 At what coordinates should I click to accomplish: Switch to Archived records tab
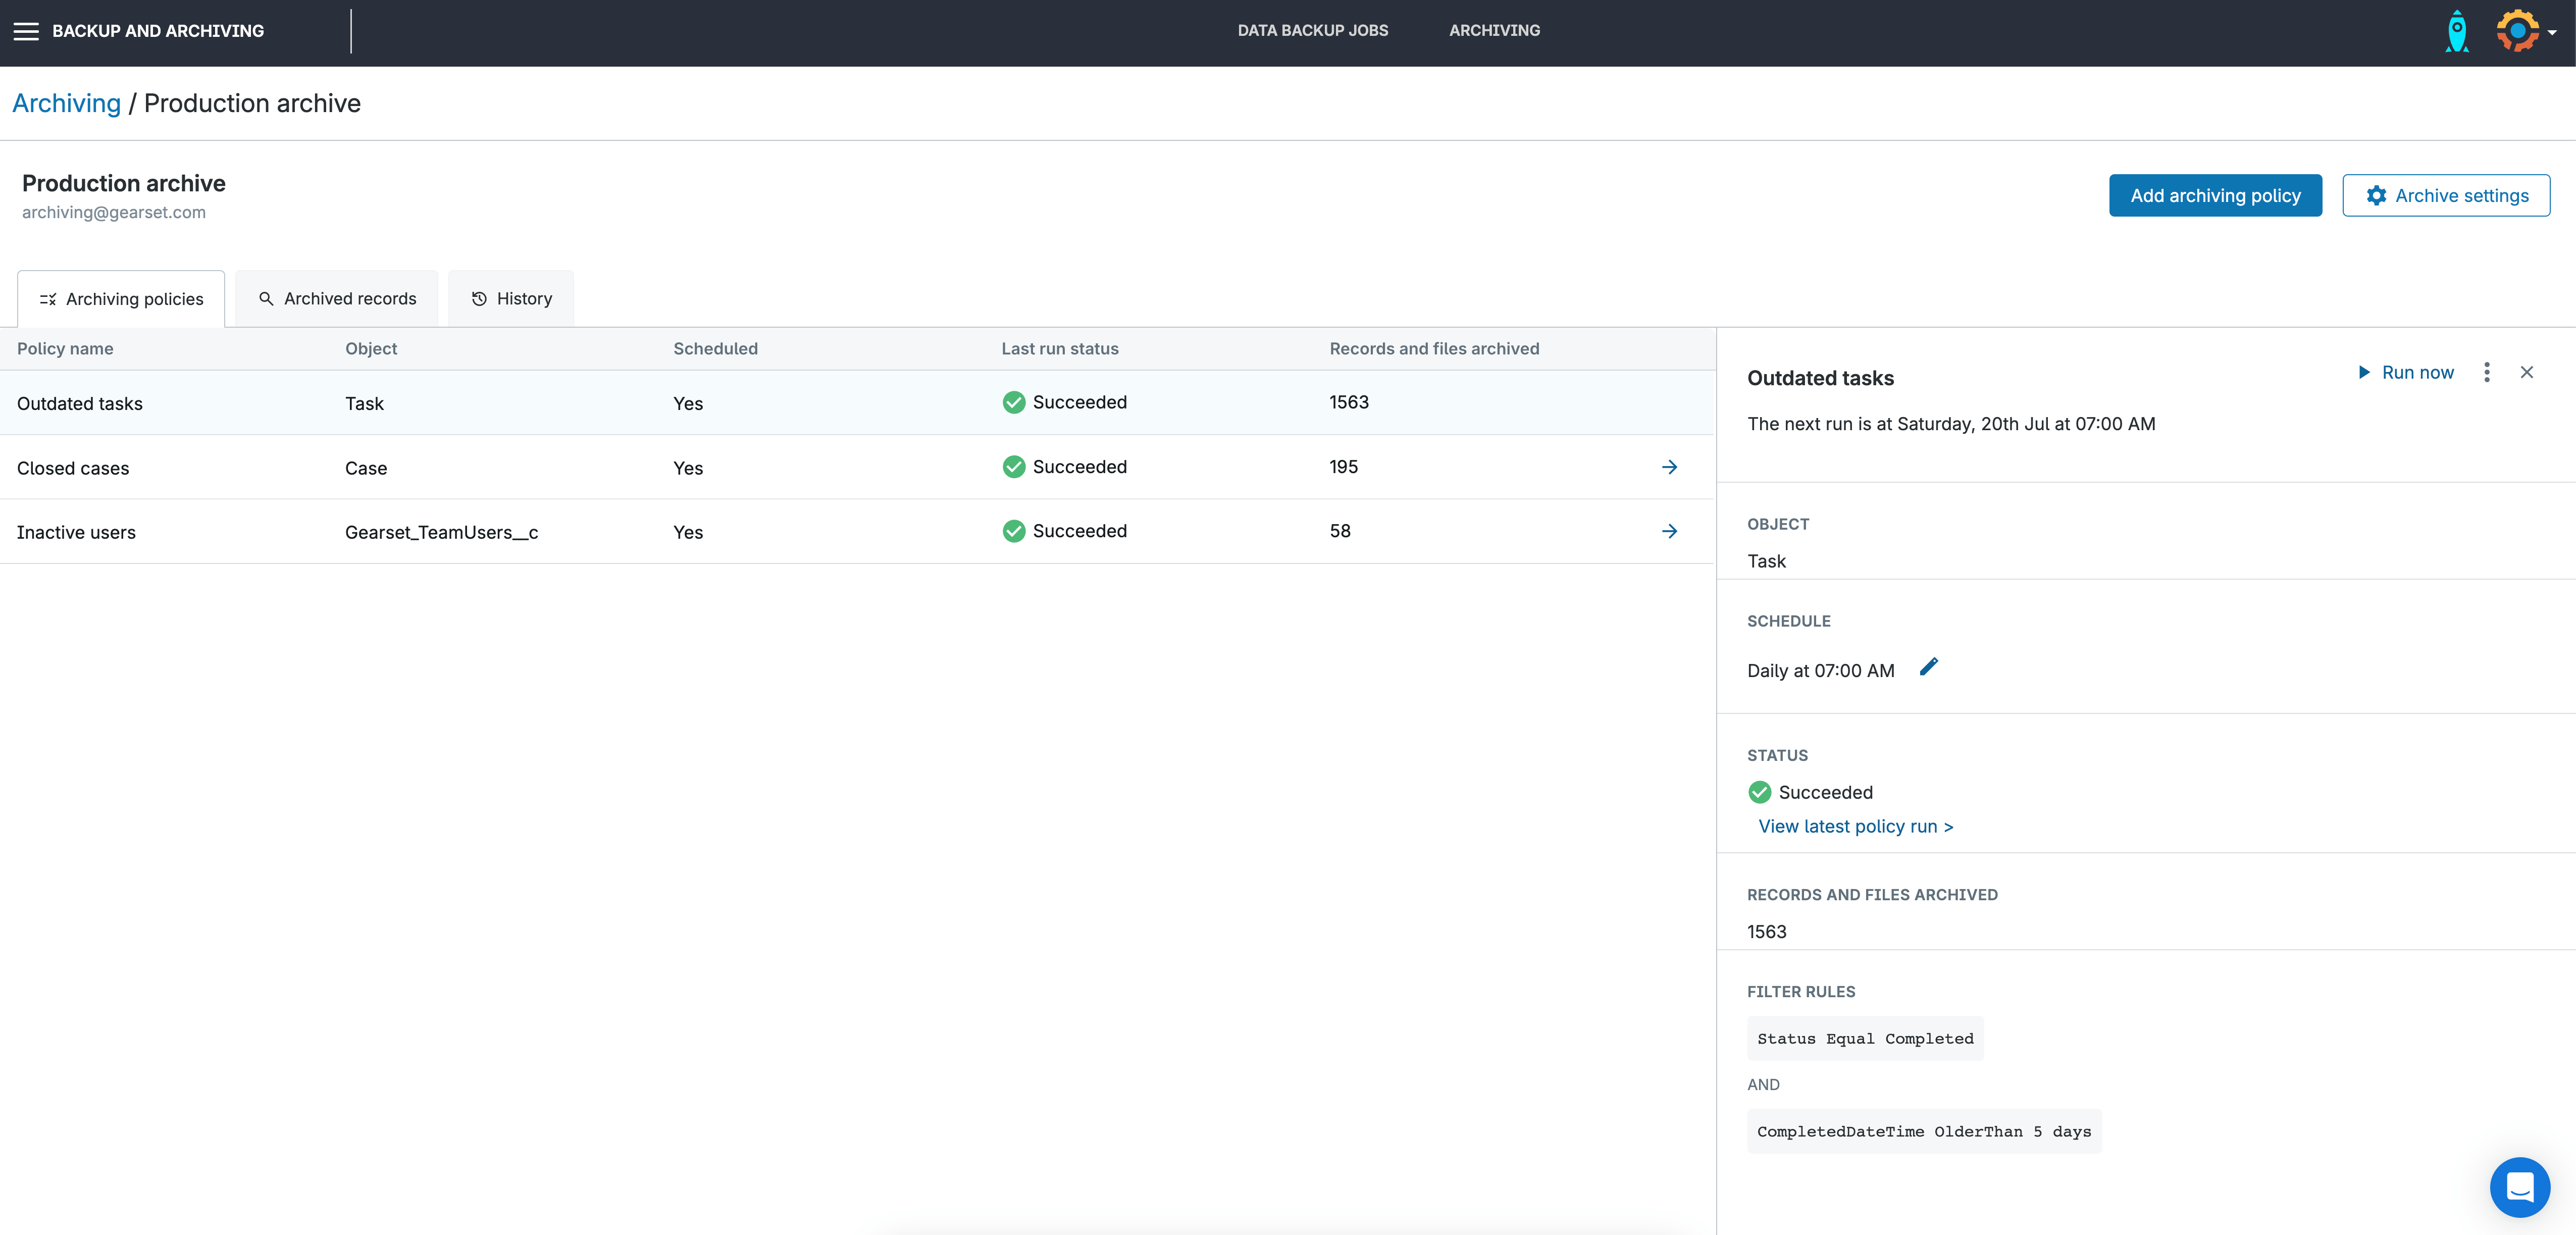coord(337,298)
